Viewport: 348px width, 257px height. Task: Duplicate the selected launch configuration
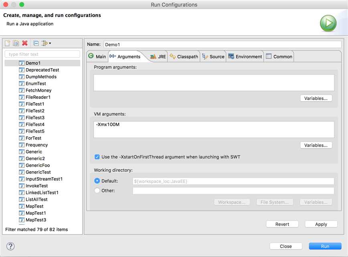coord(16,43)
